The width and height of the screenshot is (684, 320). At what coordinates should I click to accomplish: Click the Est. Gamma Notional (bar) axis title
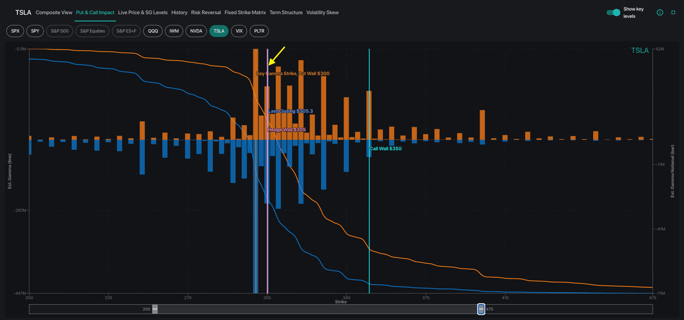tap(672, 171)
